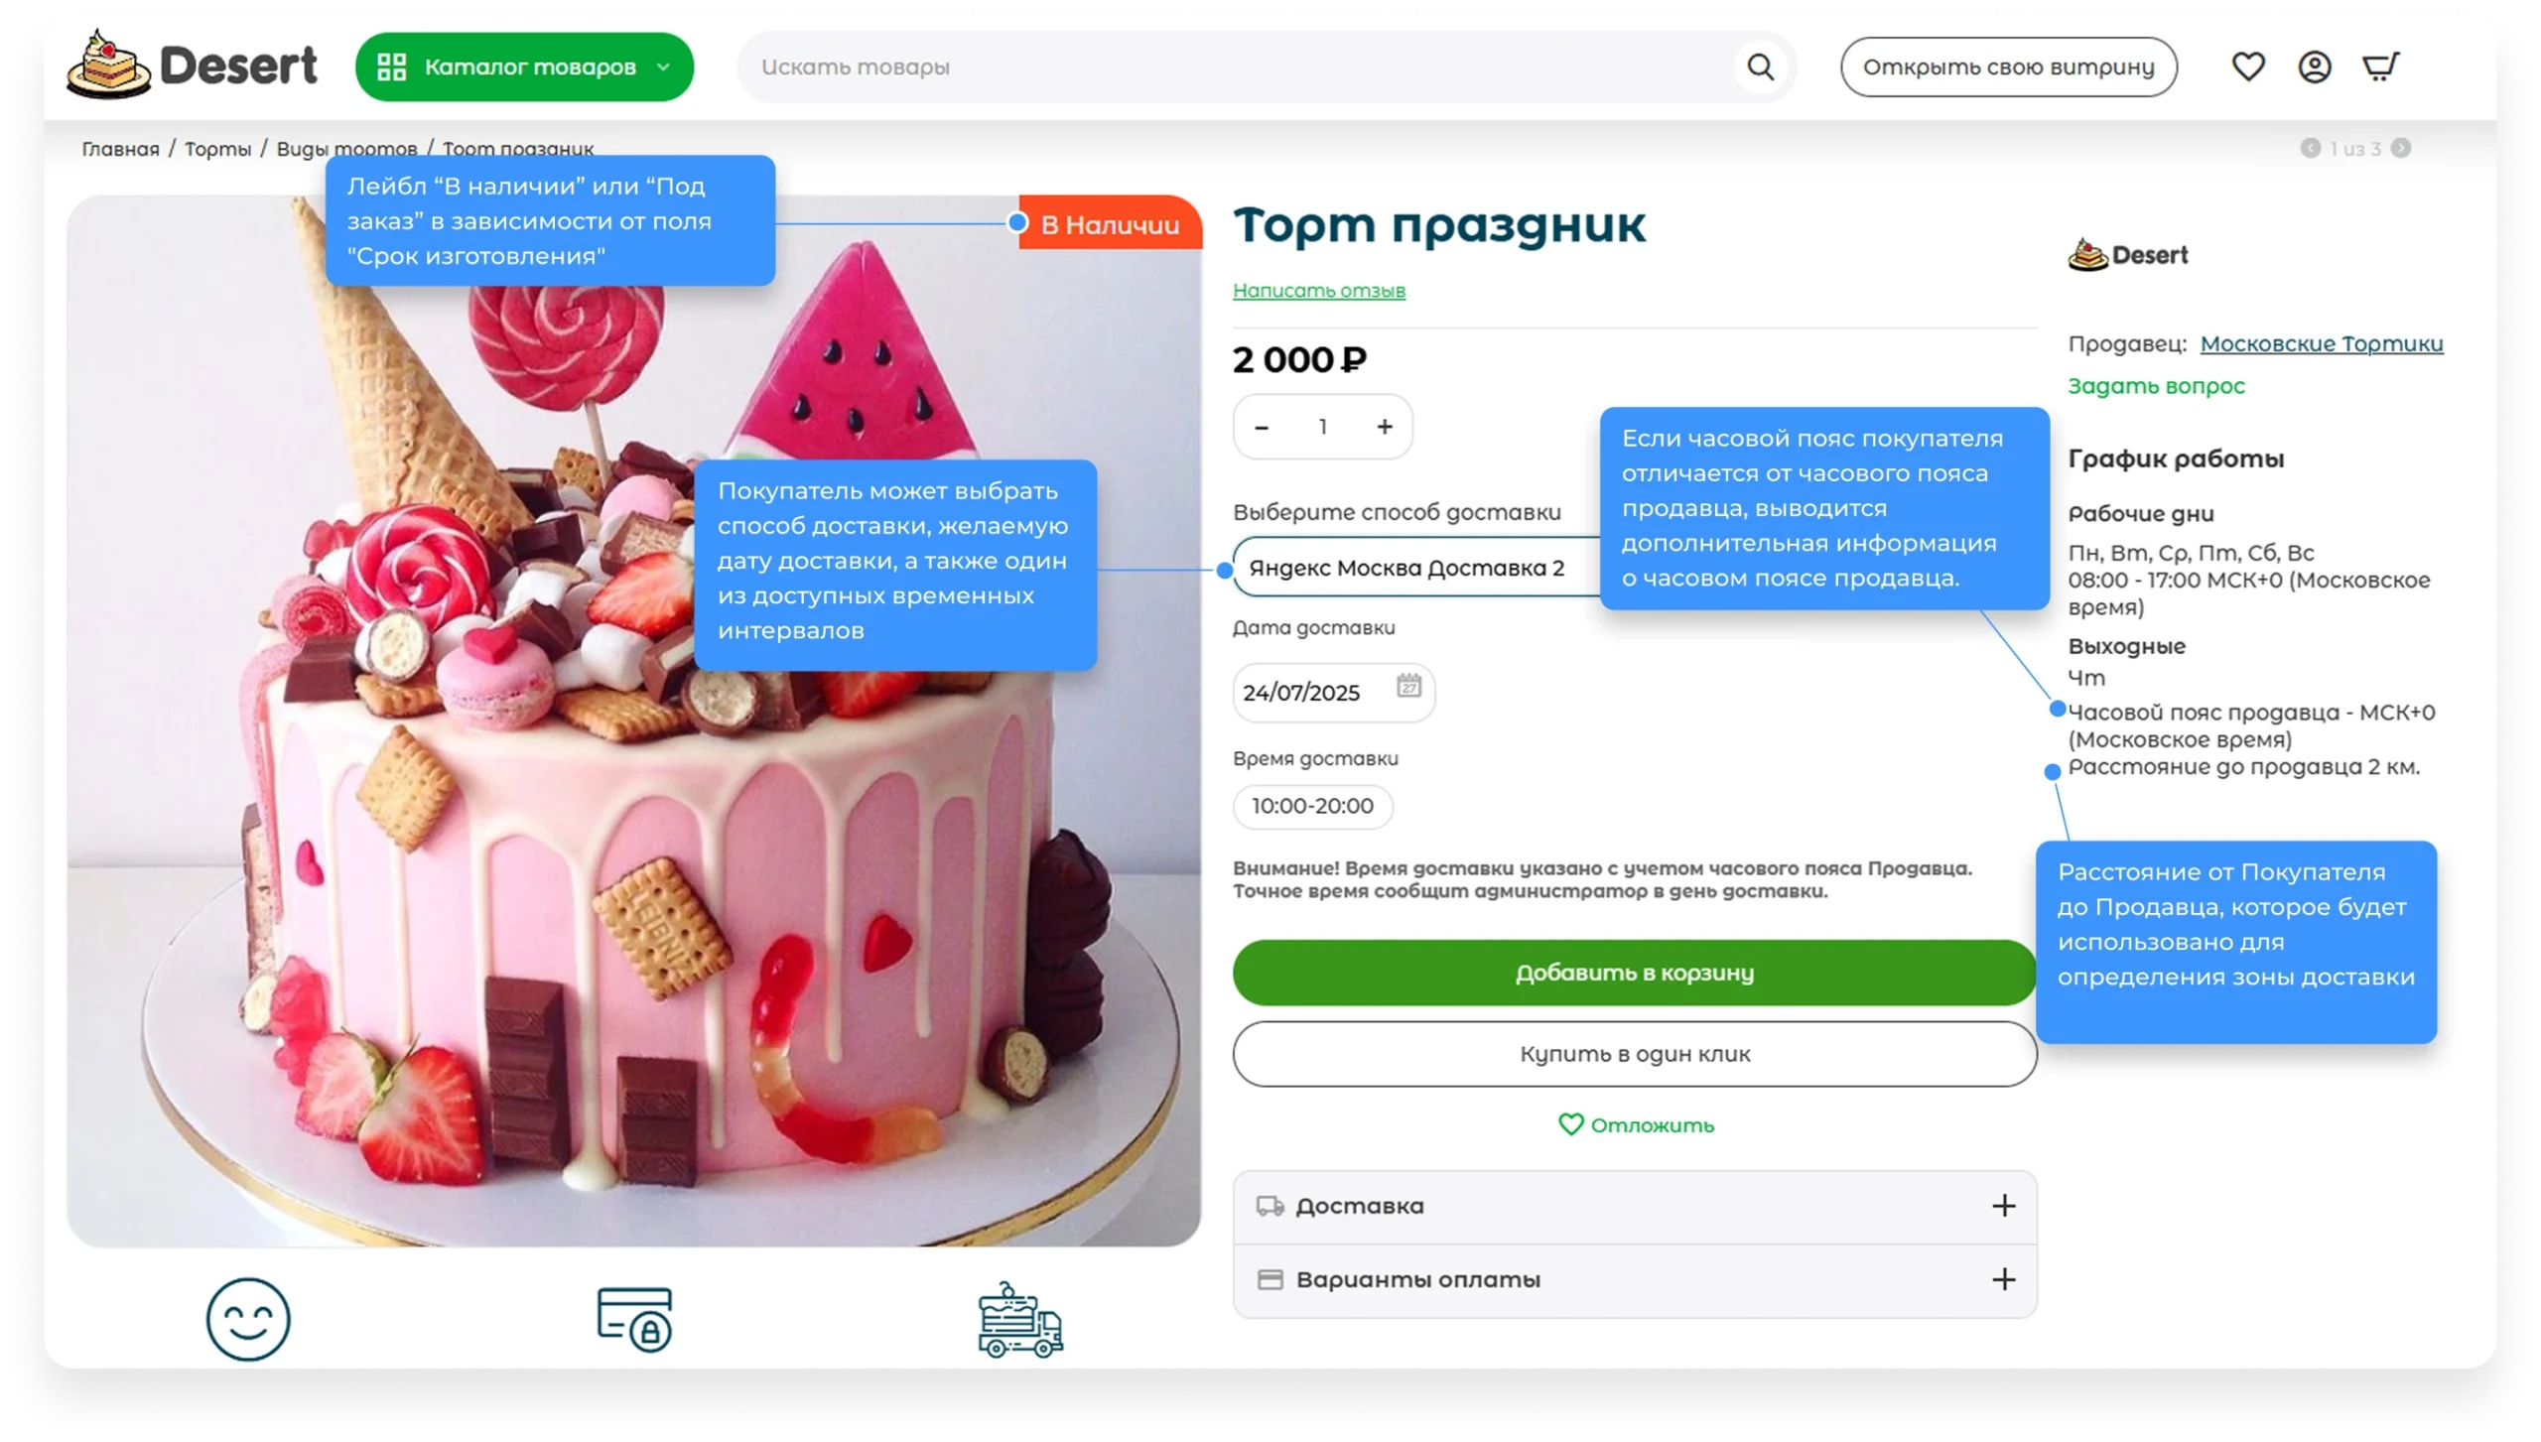Screen dimensions: 2541x1442
Task: Navigate to Главная breadcrumb
Action: pyautogui.click(x=120, y=149)
